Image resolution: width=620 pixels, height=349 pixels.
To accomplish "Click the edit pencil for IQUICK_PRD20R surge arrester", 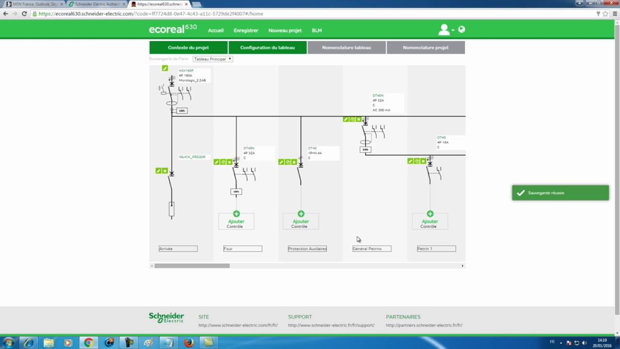I will [x=158, y=171].
